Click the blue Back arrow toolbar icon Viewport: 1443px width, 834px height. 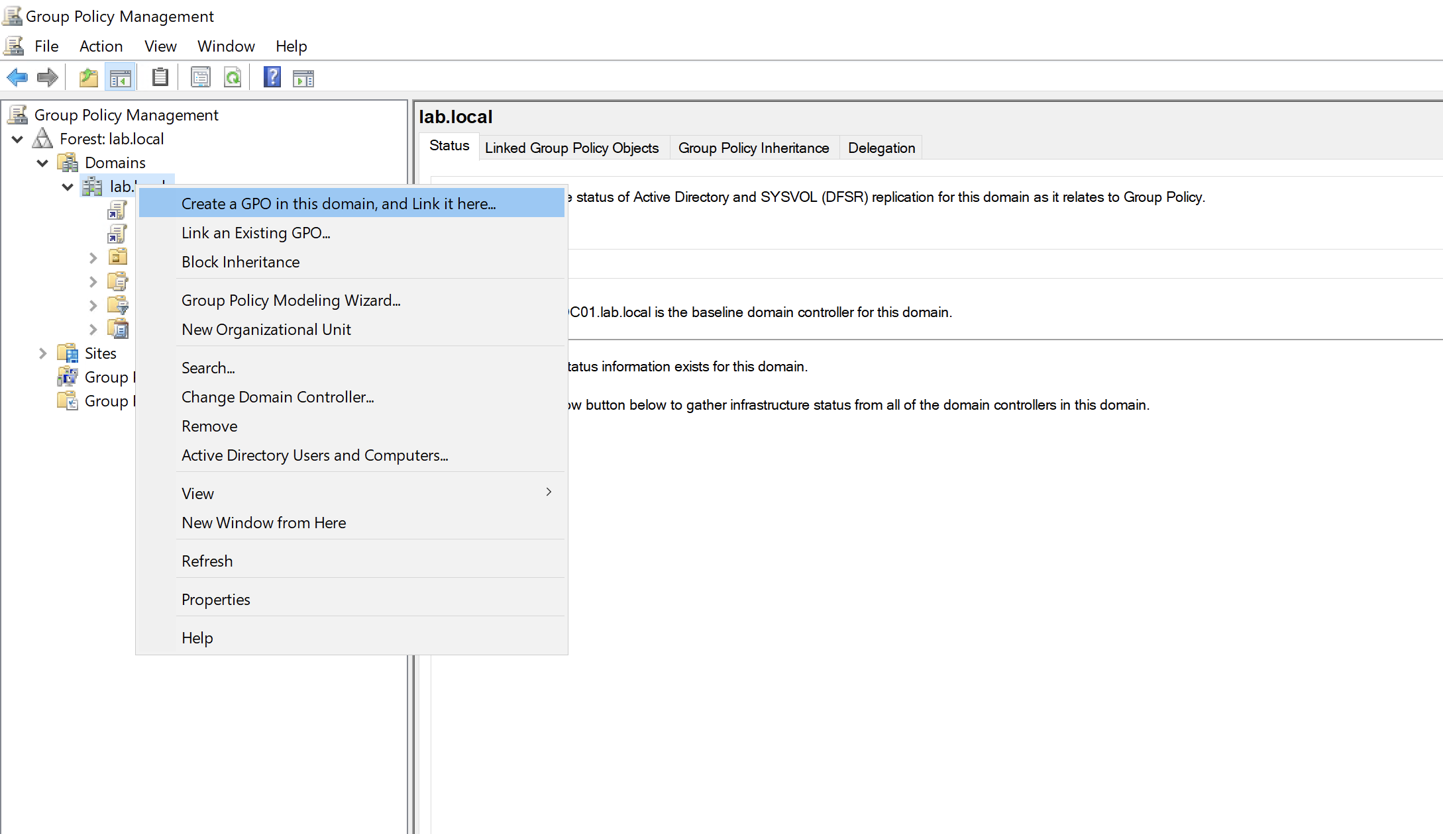17,77
